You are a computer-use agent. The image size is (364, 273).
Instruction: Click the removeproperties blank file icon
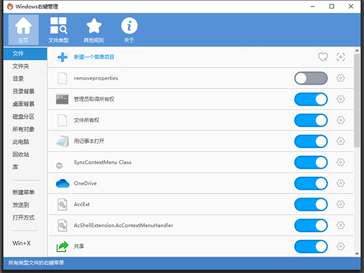click(62, 78)
